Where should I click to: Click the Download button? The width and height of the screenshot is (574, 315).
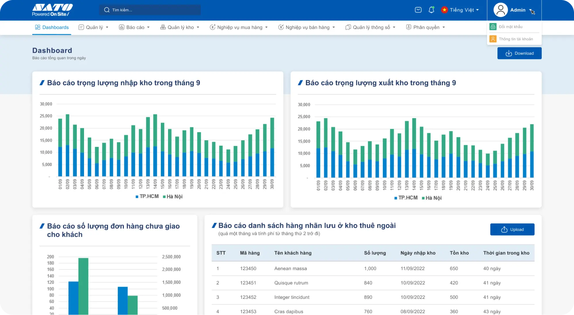(x=519, y=53)
